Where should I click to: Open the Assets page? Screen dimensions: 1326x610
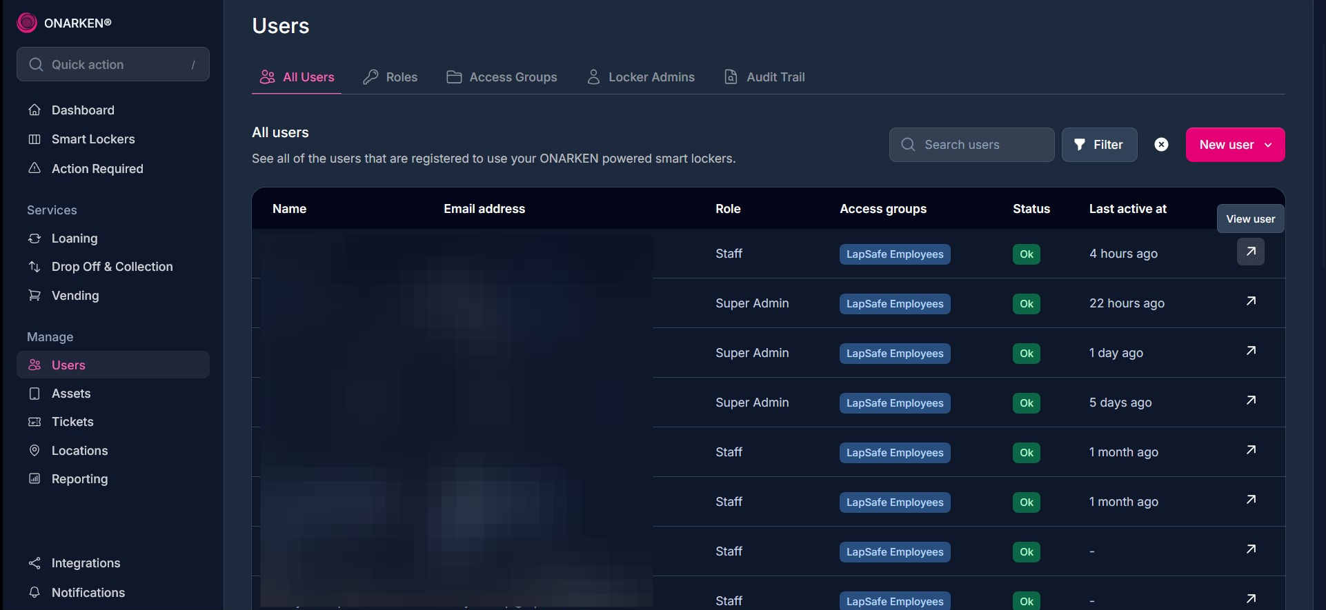(x=71, y=394)
